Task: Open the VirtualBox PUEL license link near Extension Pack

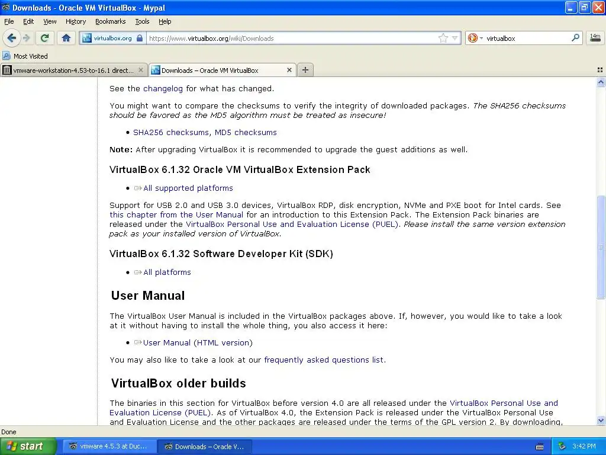Action: [x=292, y=225]
